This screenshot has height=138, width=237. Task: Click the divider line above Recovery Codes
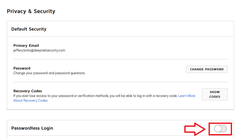pyautogui.click(x=120, y=82)
